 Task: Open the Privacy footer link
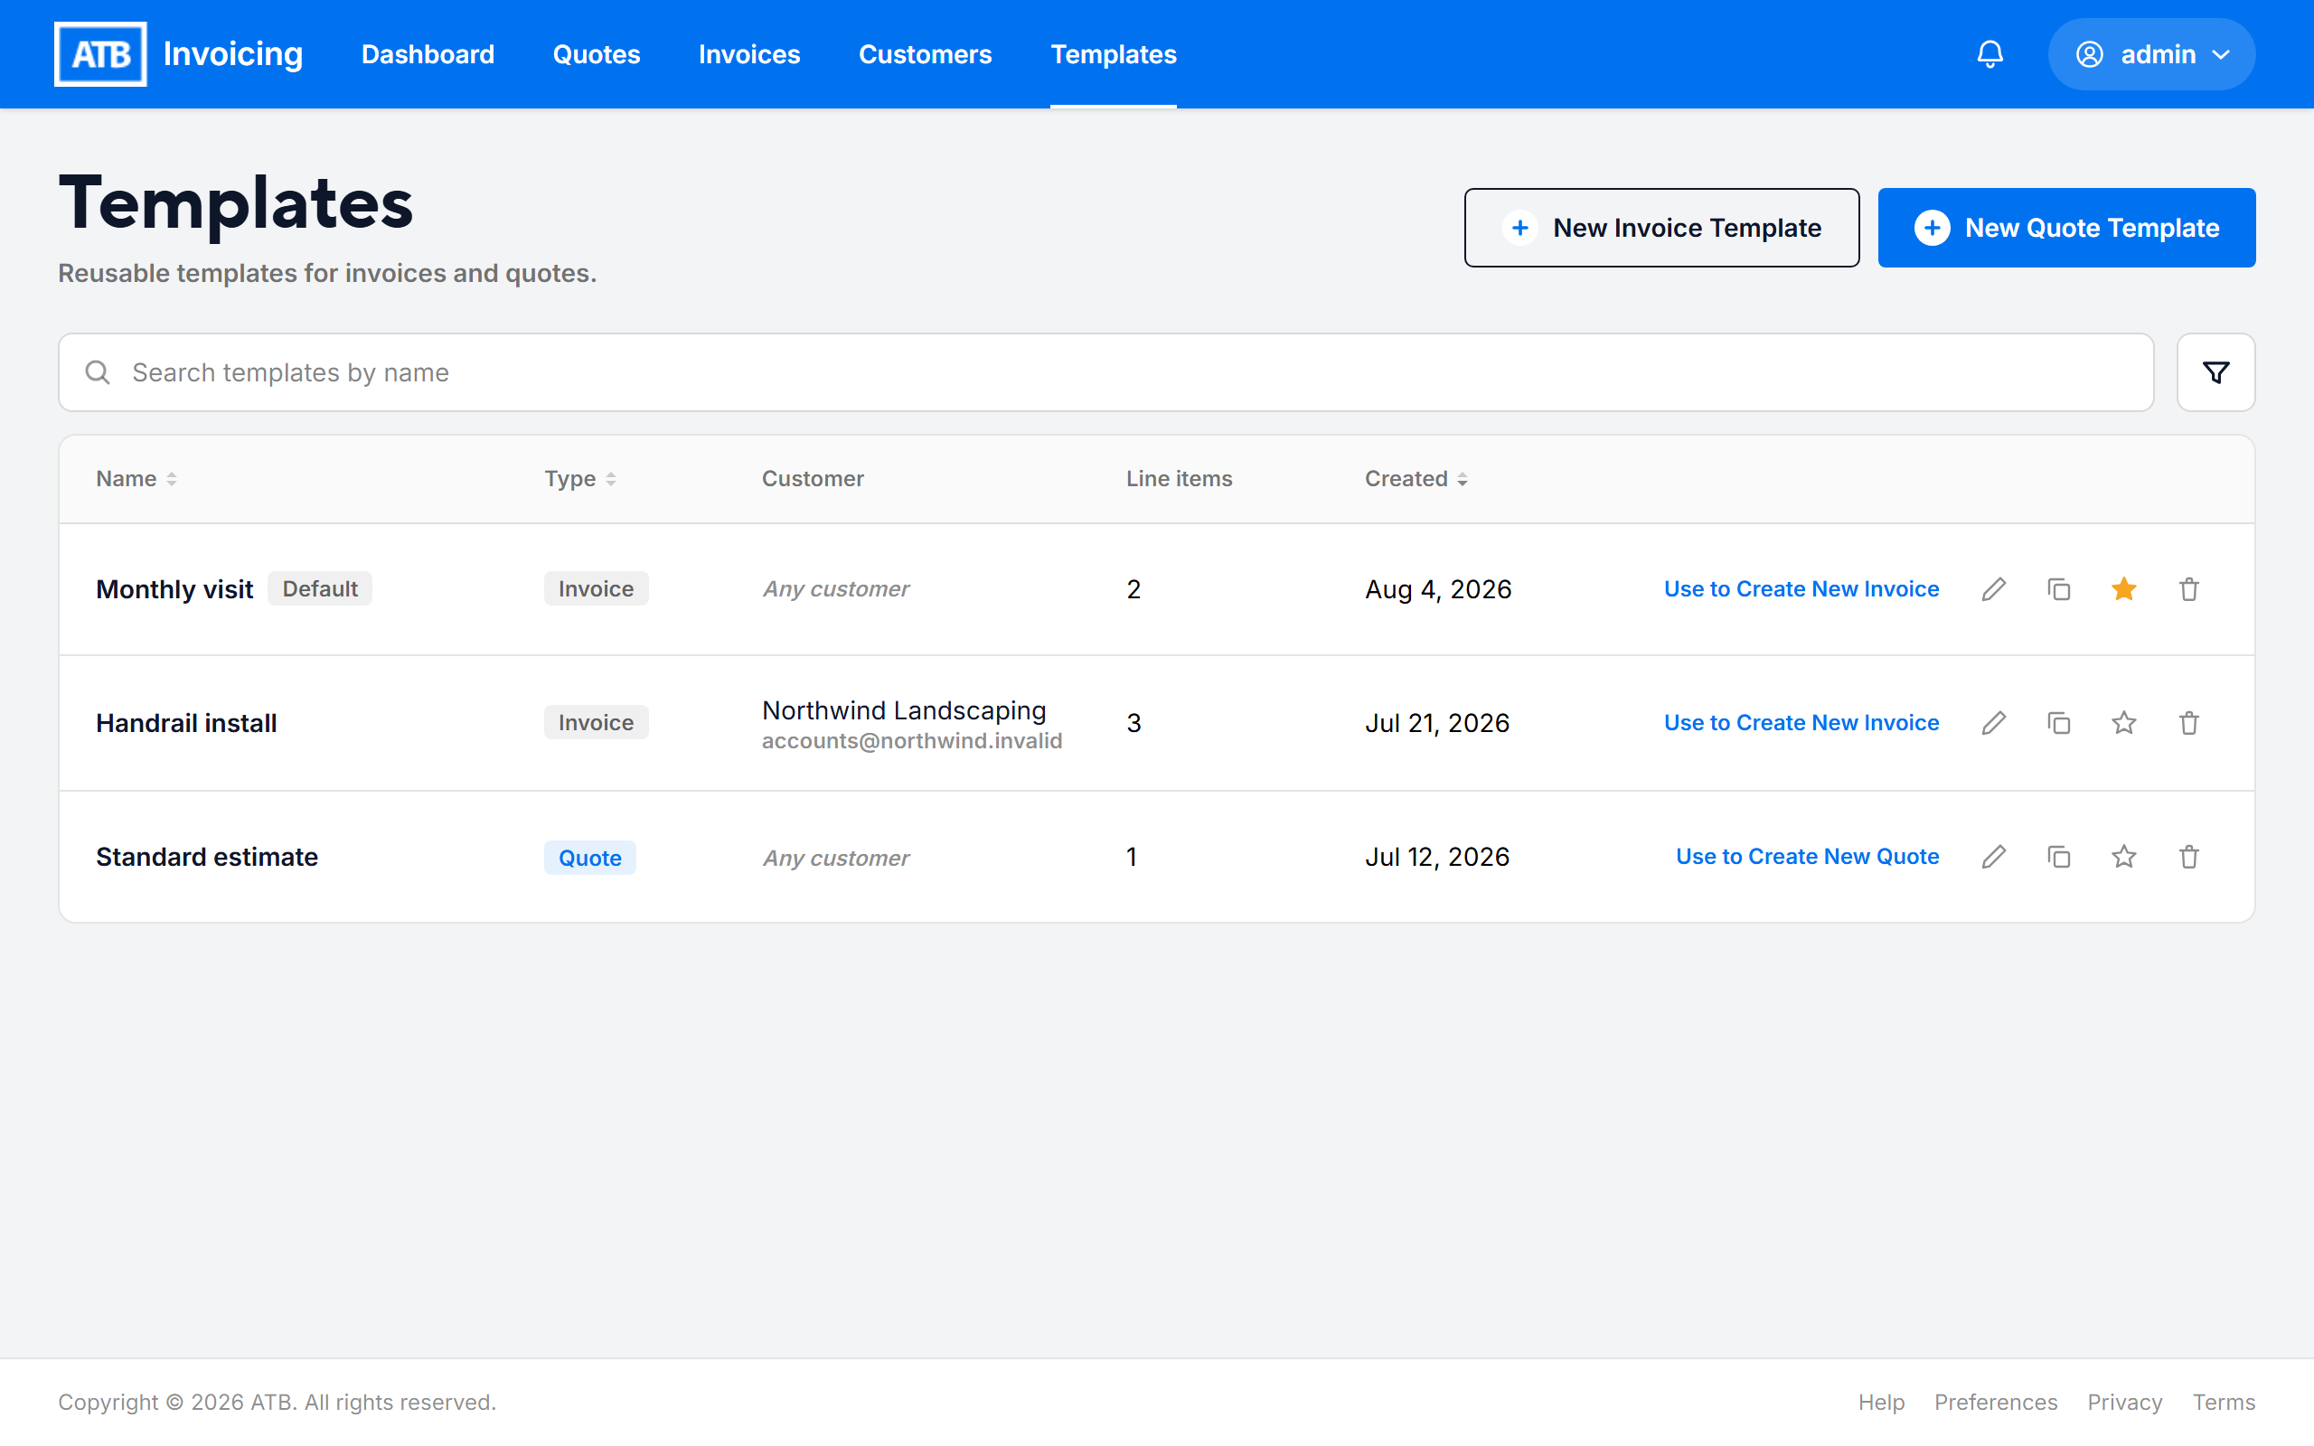2125,1402
